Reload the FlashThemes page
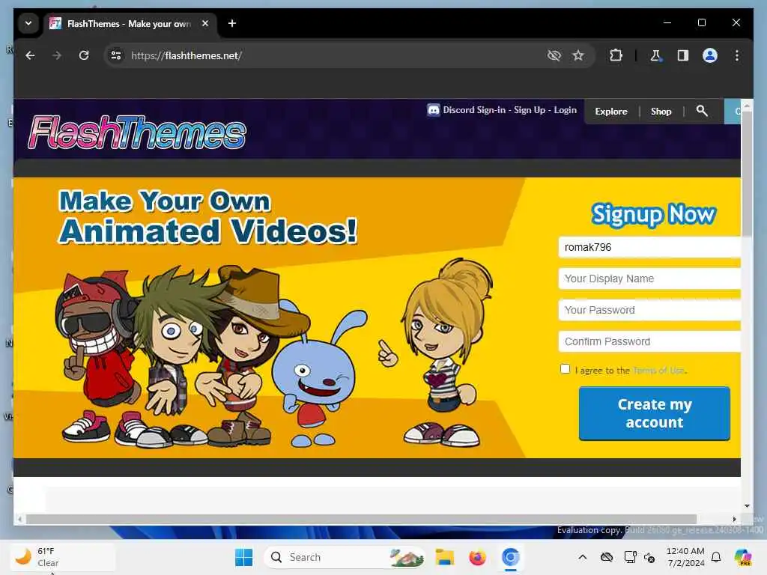Viewport: 767px width, 575px height. pyautogui.click(x=84, y=55)
